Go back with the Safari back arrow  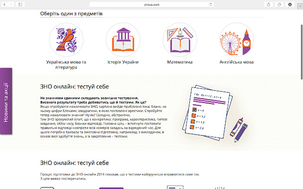[x=4, y=4]
